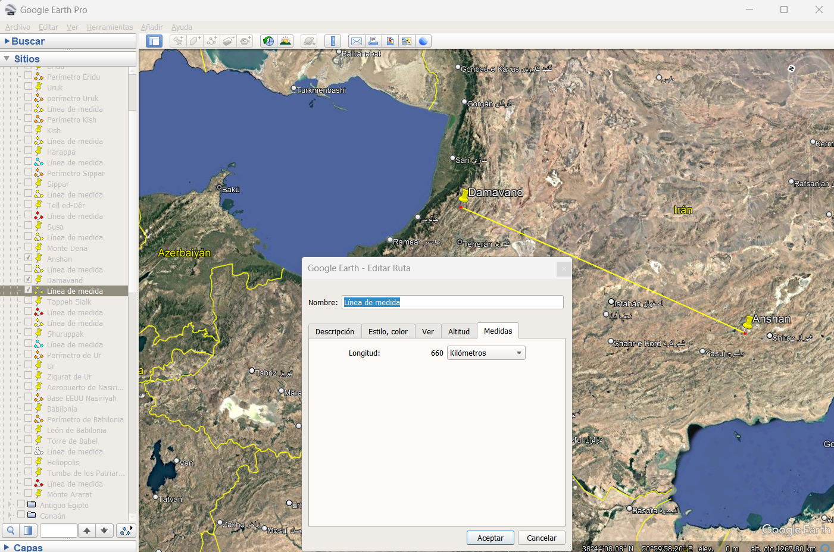834x552 pixels.
Task: Expand the Buscar panel
Action: tap(7, 41)
